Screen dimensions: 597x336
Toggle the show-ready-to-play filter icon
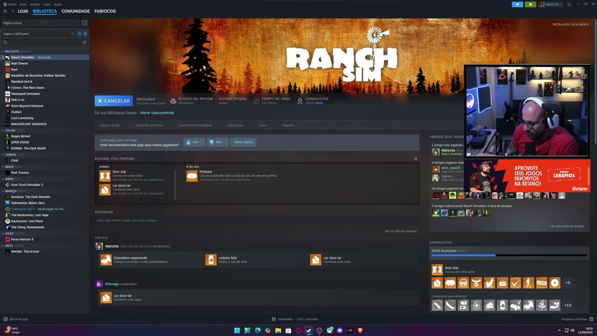(85, 34)
